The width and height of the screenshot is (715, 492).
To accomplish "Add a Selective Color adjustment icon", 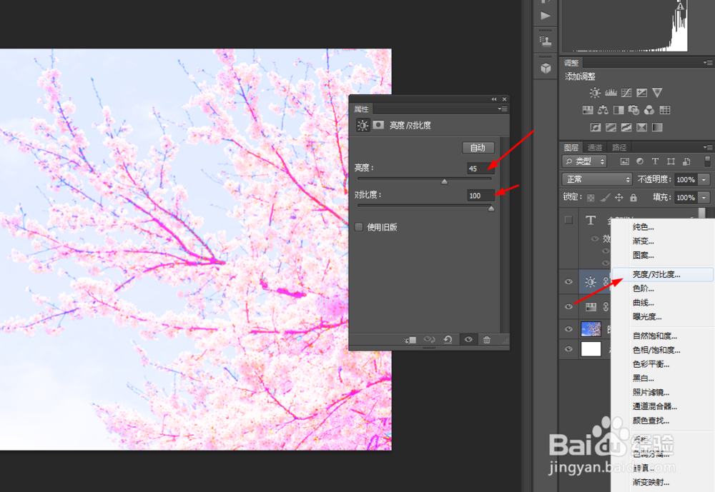I will pos(641,128).
